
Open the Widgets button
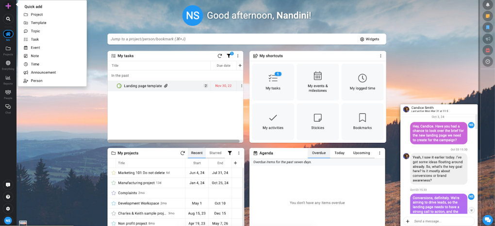pyautogui.click(x=370, y=39)
